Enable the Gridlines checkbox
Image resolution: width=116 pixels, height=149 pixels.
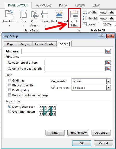tap(9, 80)
